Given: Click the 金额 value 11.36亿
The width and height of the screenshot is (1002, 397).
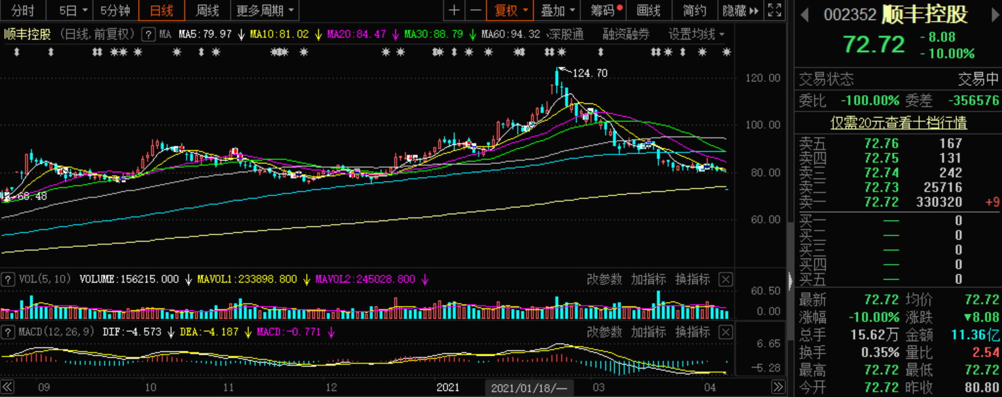Looking at the screenshot, I should 975,336.
